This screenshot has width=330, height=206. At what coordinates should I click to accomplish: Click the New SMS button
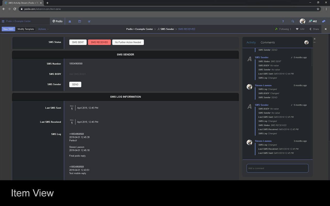tap(8, 29)
